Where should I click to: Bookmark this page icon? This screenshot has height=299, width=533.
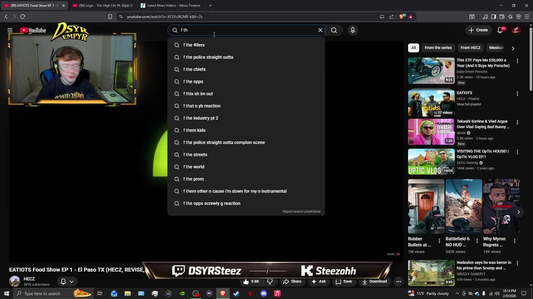pyautogui.click(x=110, y=17)
